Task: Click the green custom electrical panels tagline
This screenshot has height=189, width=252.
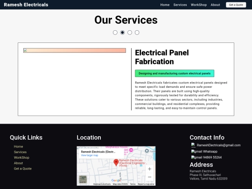Action: pos(175,73)
